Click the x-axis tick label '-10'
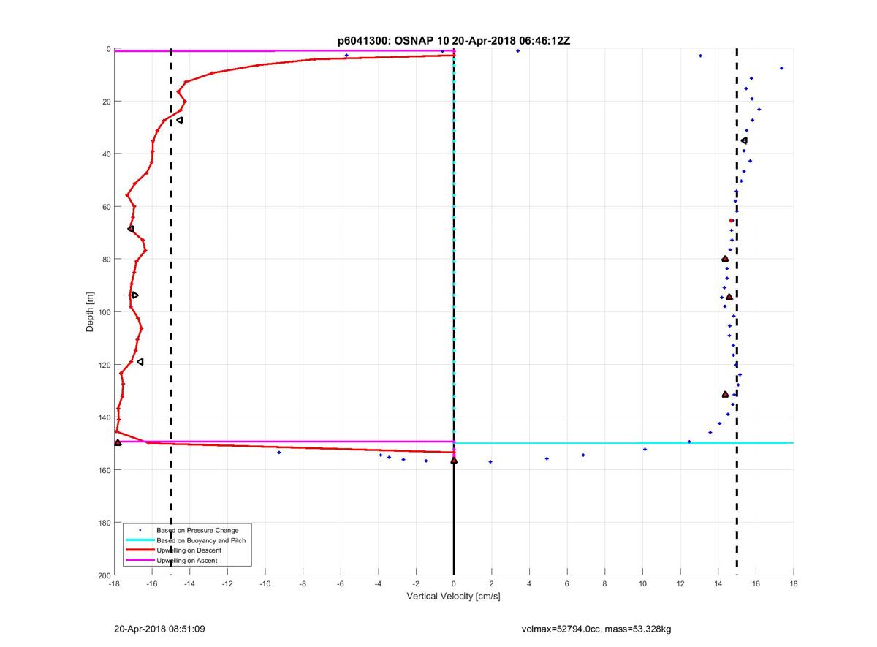The image size is (877, 647). [x=265, y=584]
